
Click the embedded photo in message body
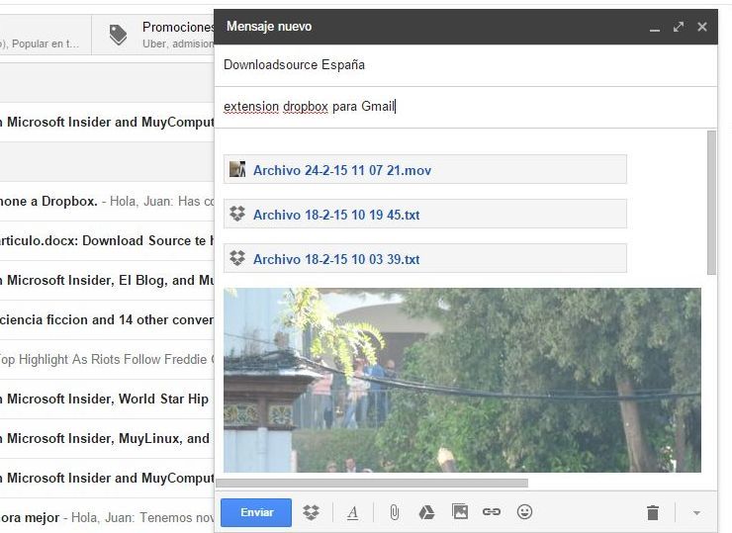[462, 380]
